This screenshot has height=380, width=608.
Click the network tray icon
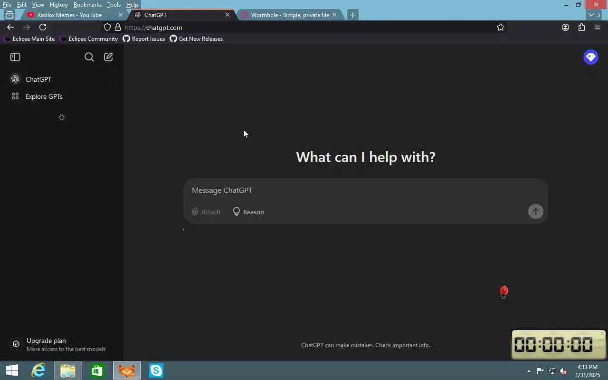coord(552,371)
